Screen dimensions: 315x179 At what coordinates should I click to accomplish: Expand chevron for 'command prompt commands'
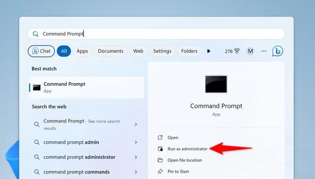(x=136, y=172)
